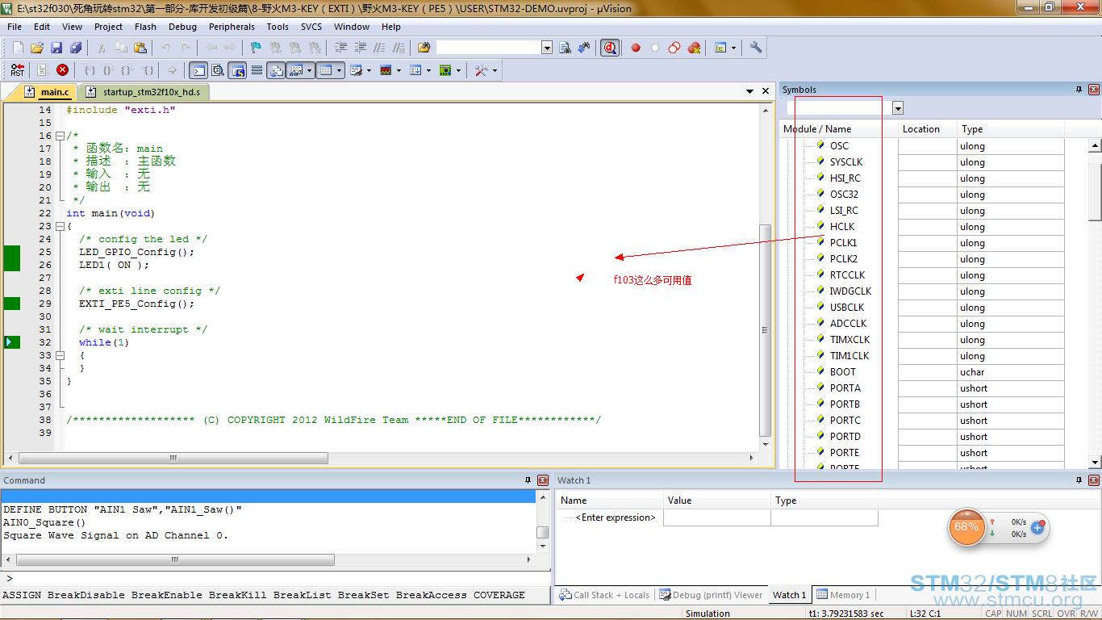
Task: Click the System Viewer chip icon
Action: pyautogui.click(x=445, y=70)
